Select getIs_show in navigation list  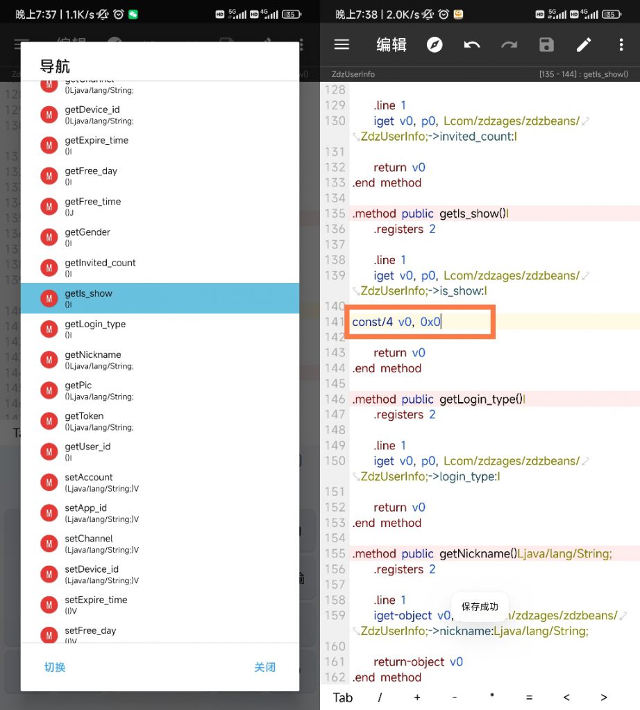[x=160, y=298]
